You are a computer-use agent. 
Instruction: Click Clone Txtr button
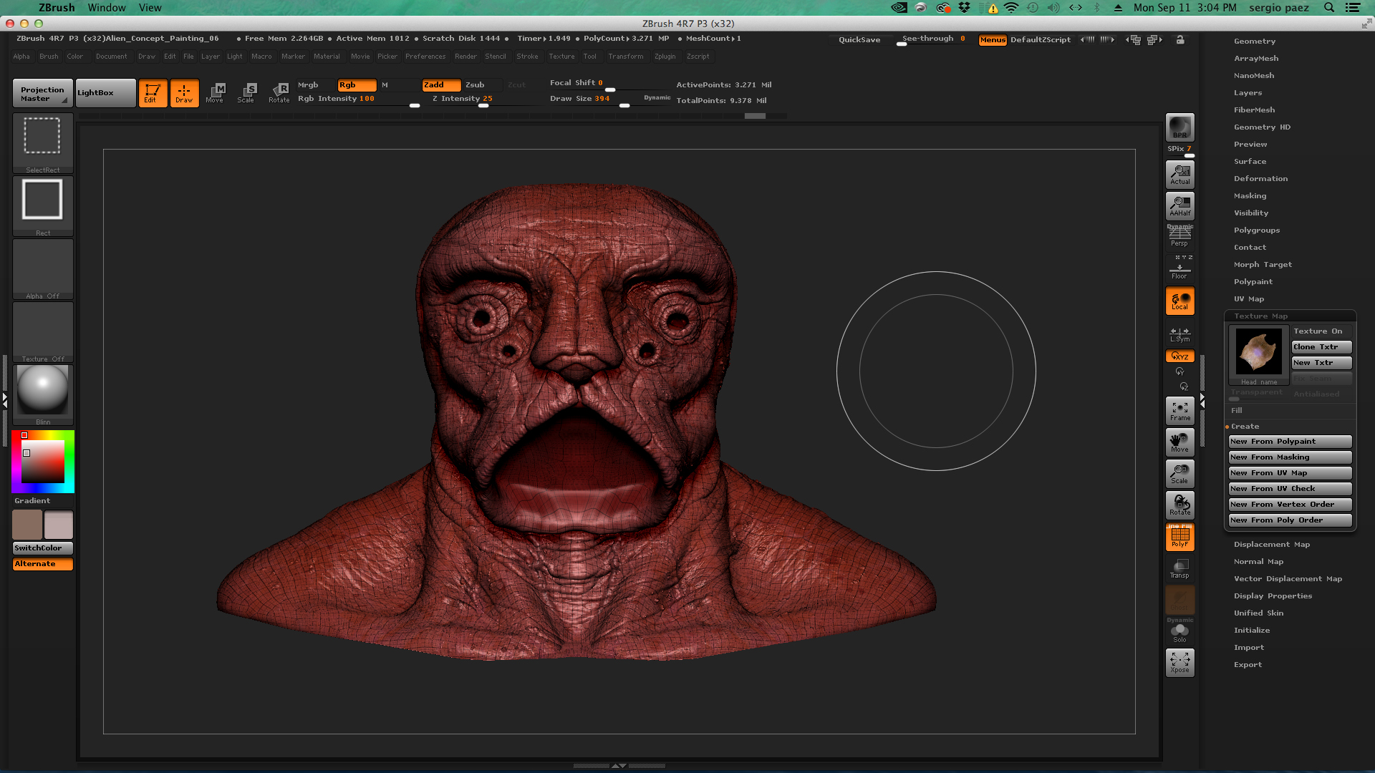click(x=1321, y=347)
